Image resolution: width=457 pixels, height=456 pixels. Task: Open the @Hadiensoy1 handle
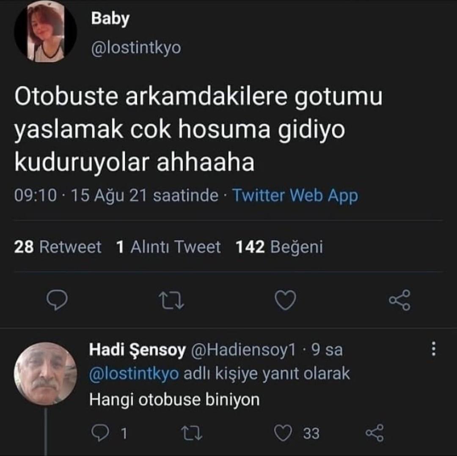click(244, 350)
